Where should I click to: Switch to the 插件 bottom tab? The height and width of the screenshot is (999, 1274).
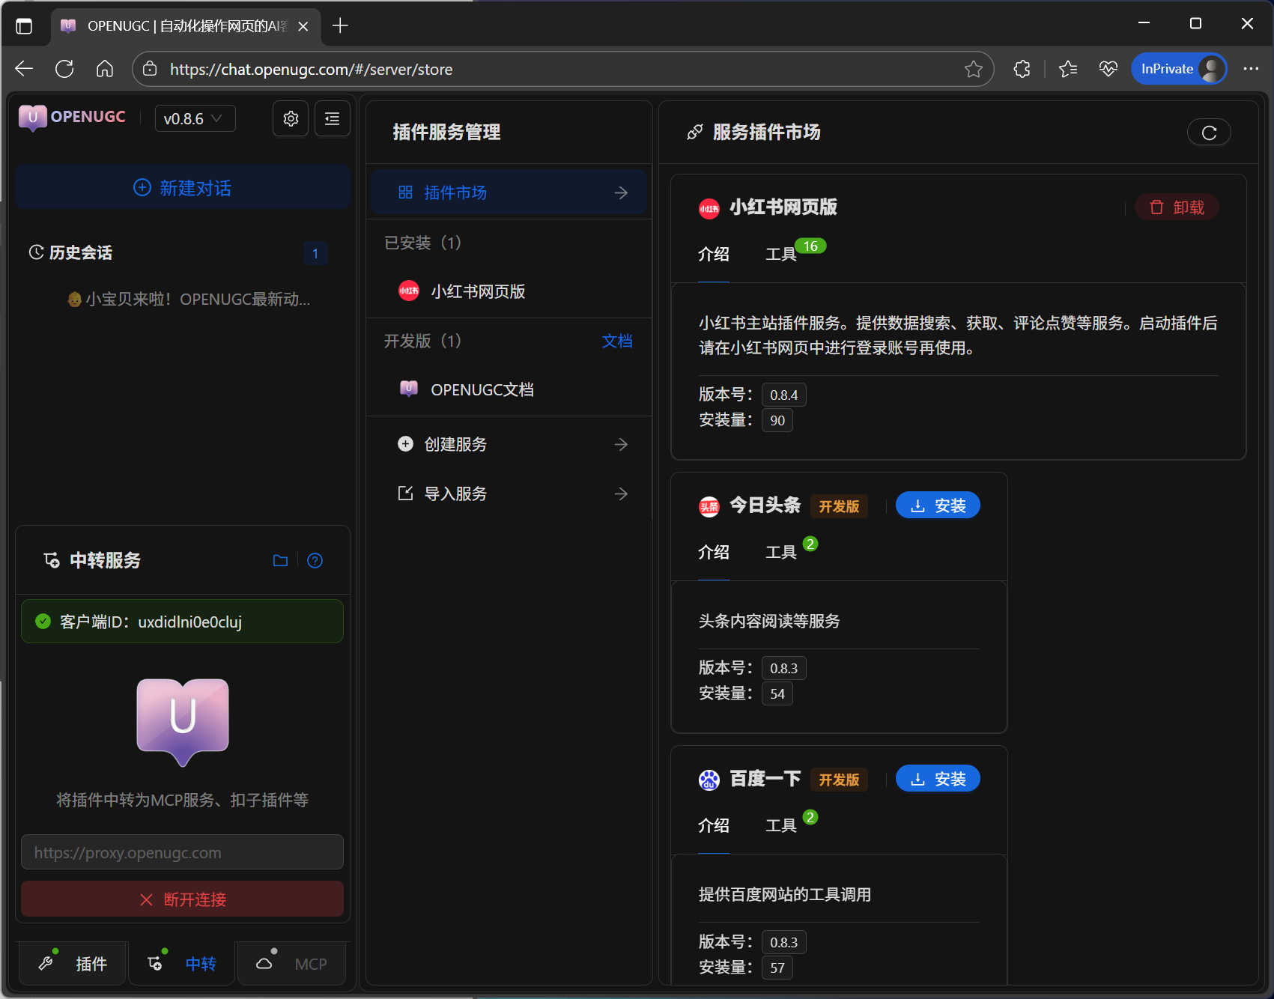coord(73,963)
